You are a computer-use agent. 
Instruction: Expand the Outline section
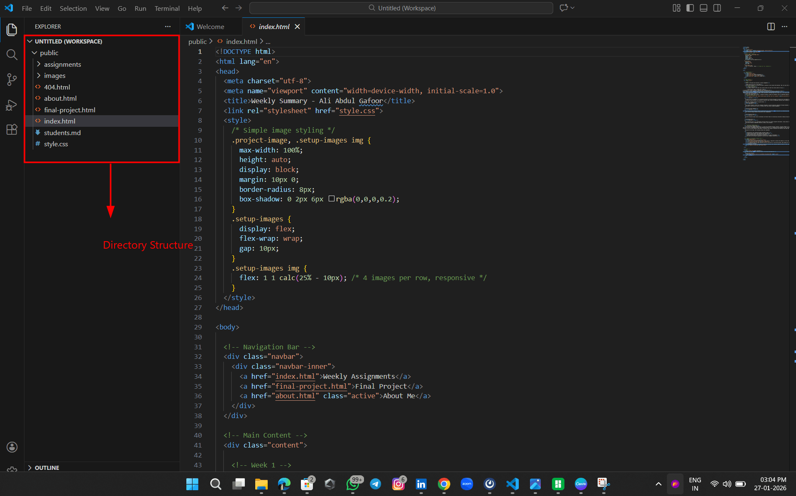[46, 467]
